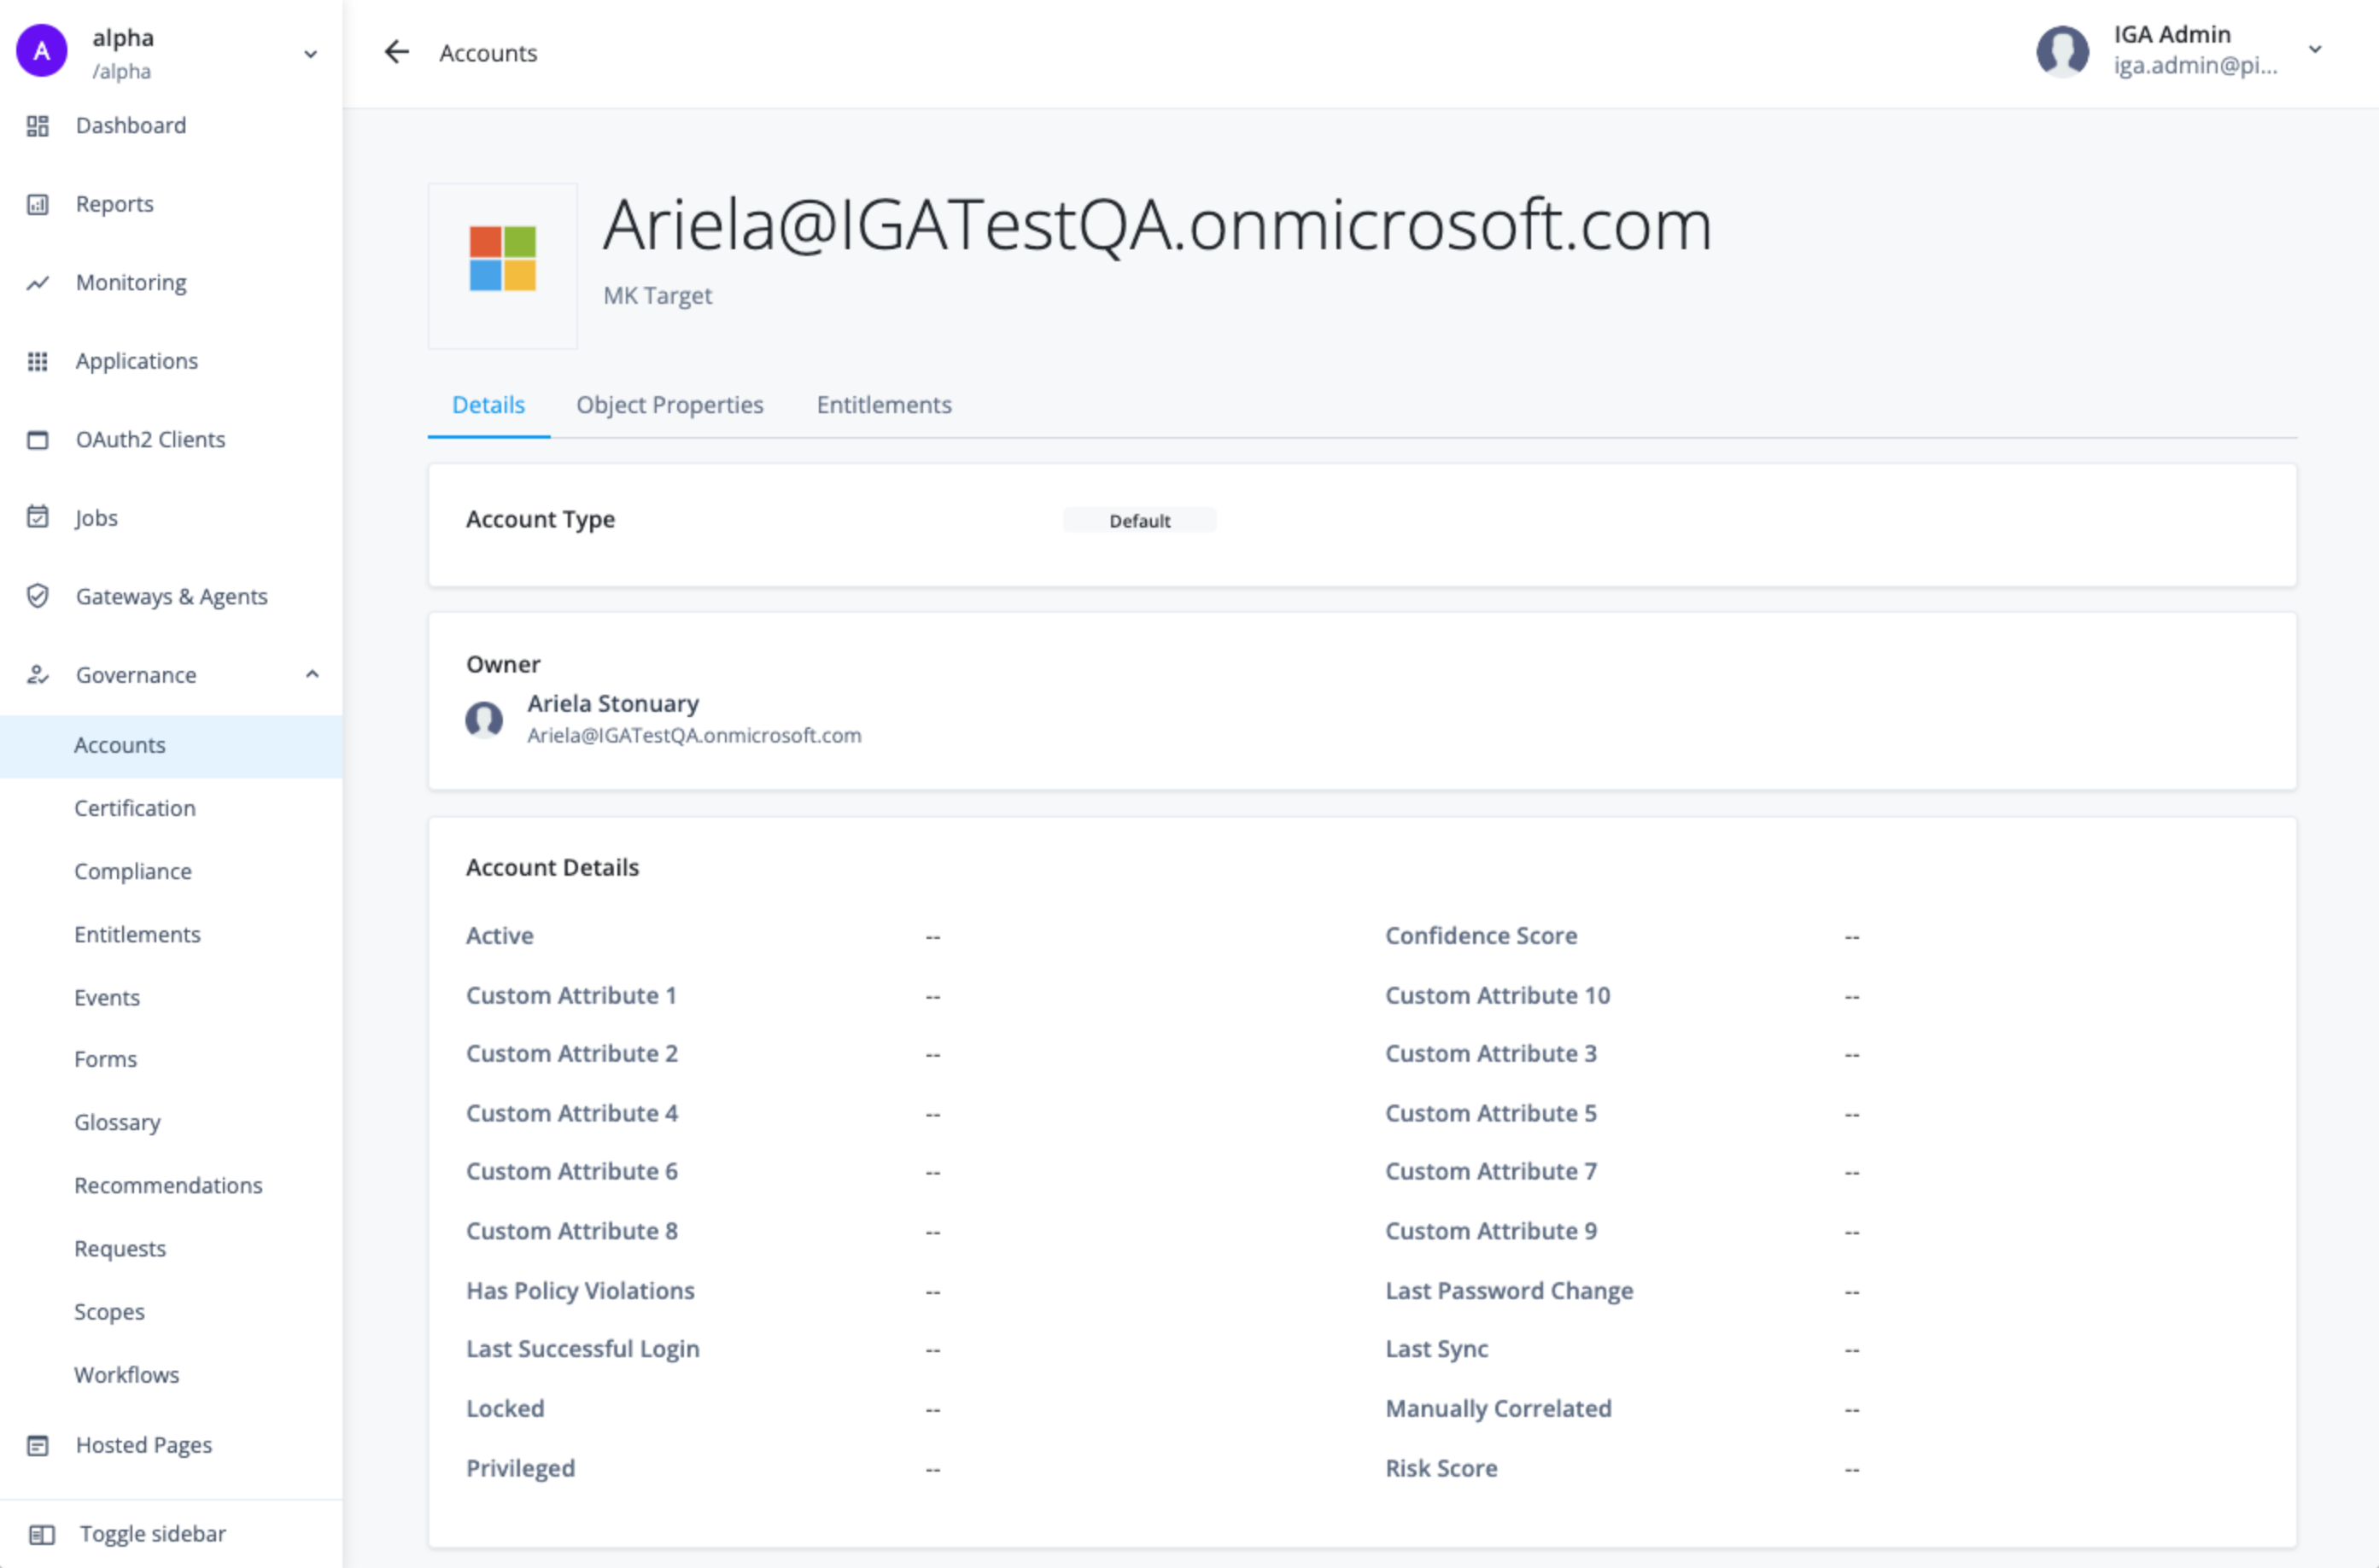Click the Toggle sidebar icon

[x=38, y=1533]
